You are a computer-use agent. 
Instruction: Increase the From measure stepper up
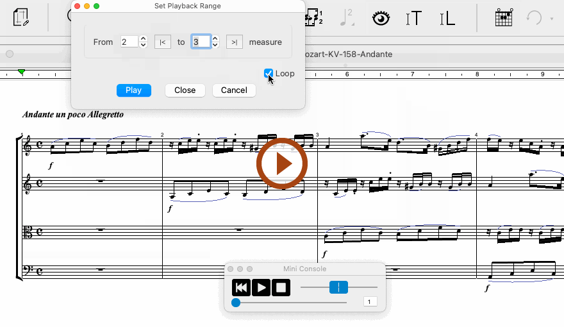pyautogui.click(x=143, y=38)
